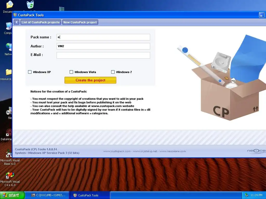Viewport: 266px width, 199px height.
Task: Select the file disc desktop icon
Action: click(9, 113)
